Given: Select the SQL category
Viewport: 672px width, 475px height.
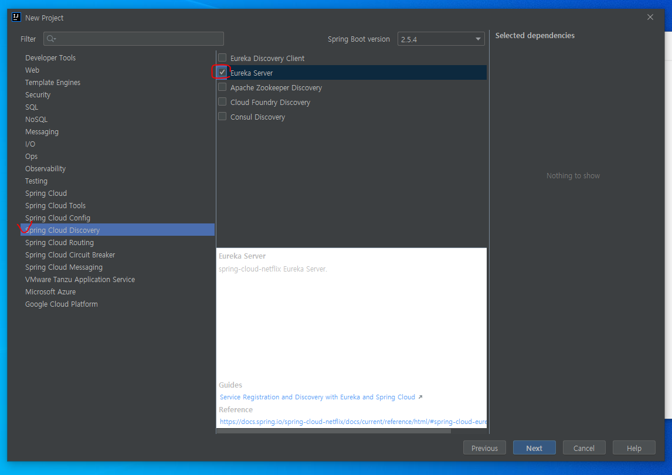Looking at the screenshot, I should (x=32, y=107).
